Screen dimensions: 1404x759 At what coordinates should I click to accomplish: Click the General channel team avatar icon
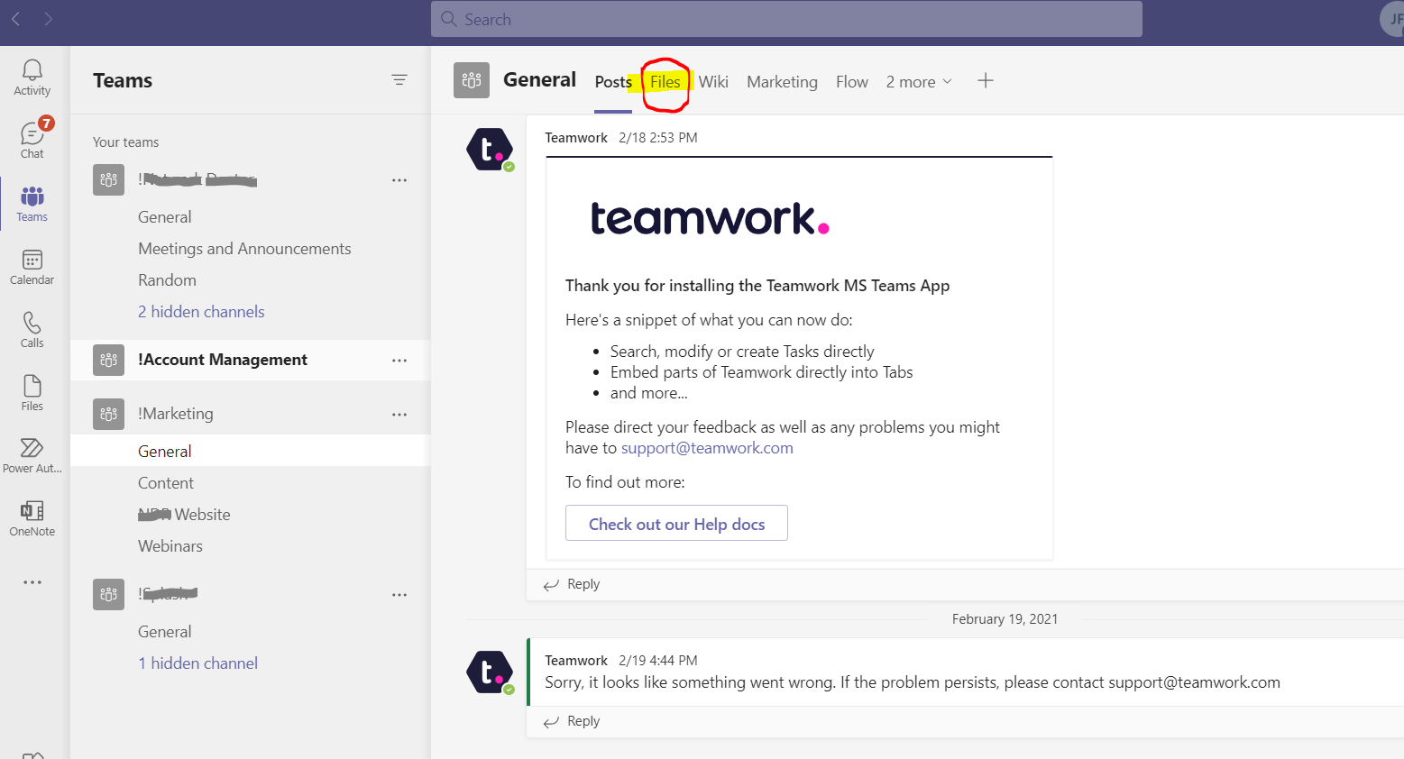coord(472,80)
